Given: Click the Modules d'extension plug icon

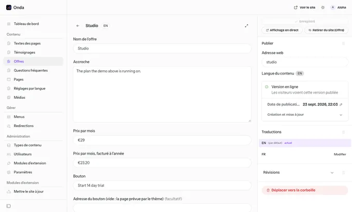Looking at the screenshot, I should (9, 163).
